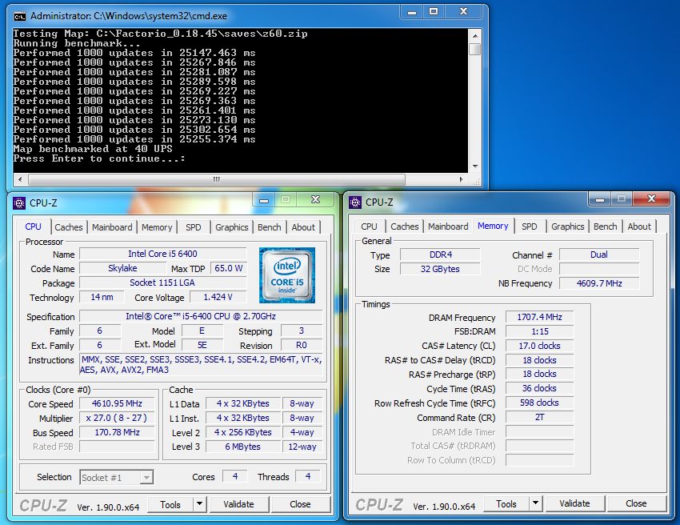The height and width of the screenshot is (525, 680).
Task: Minimize the cmd.exe window
Action: 412,12
